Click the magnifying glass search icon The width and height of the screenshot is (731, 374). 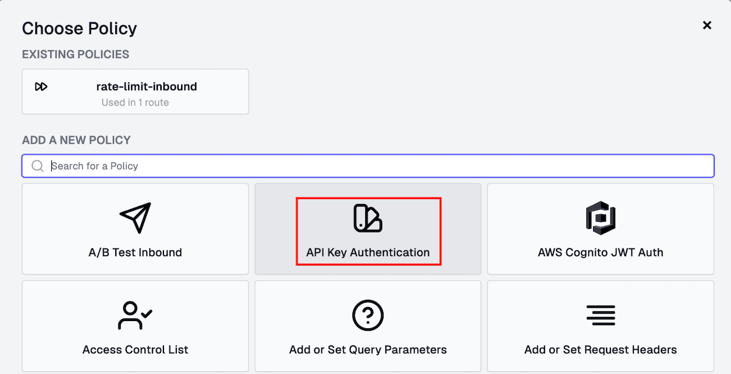coord(37,166)
